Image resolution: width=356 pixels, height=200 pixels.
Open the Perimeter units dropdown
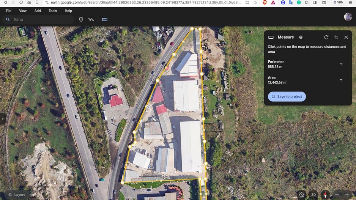(x=341, y=64)
